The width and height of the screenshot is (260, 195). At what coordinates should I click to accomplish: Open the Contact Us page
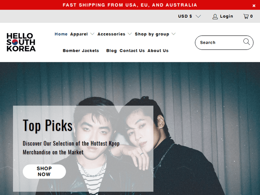pos(132,51)
